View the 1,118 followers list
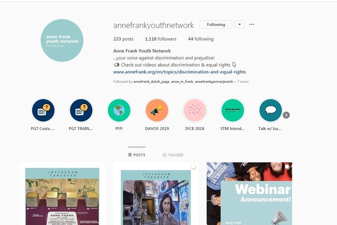 point(161,39)
